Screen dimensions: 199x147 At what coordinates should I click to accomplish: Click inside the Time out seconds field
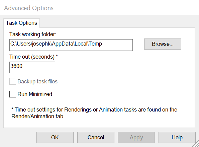pos(32,67)
